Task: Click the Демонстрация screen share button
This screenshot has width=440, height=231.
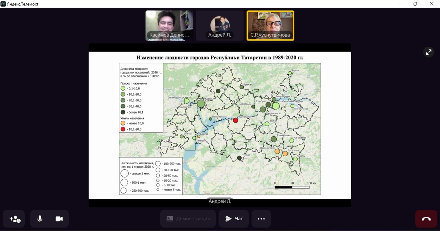Action: point(188,219)
